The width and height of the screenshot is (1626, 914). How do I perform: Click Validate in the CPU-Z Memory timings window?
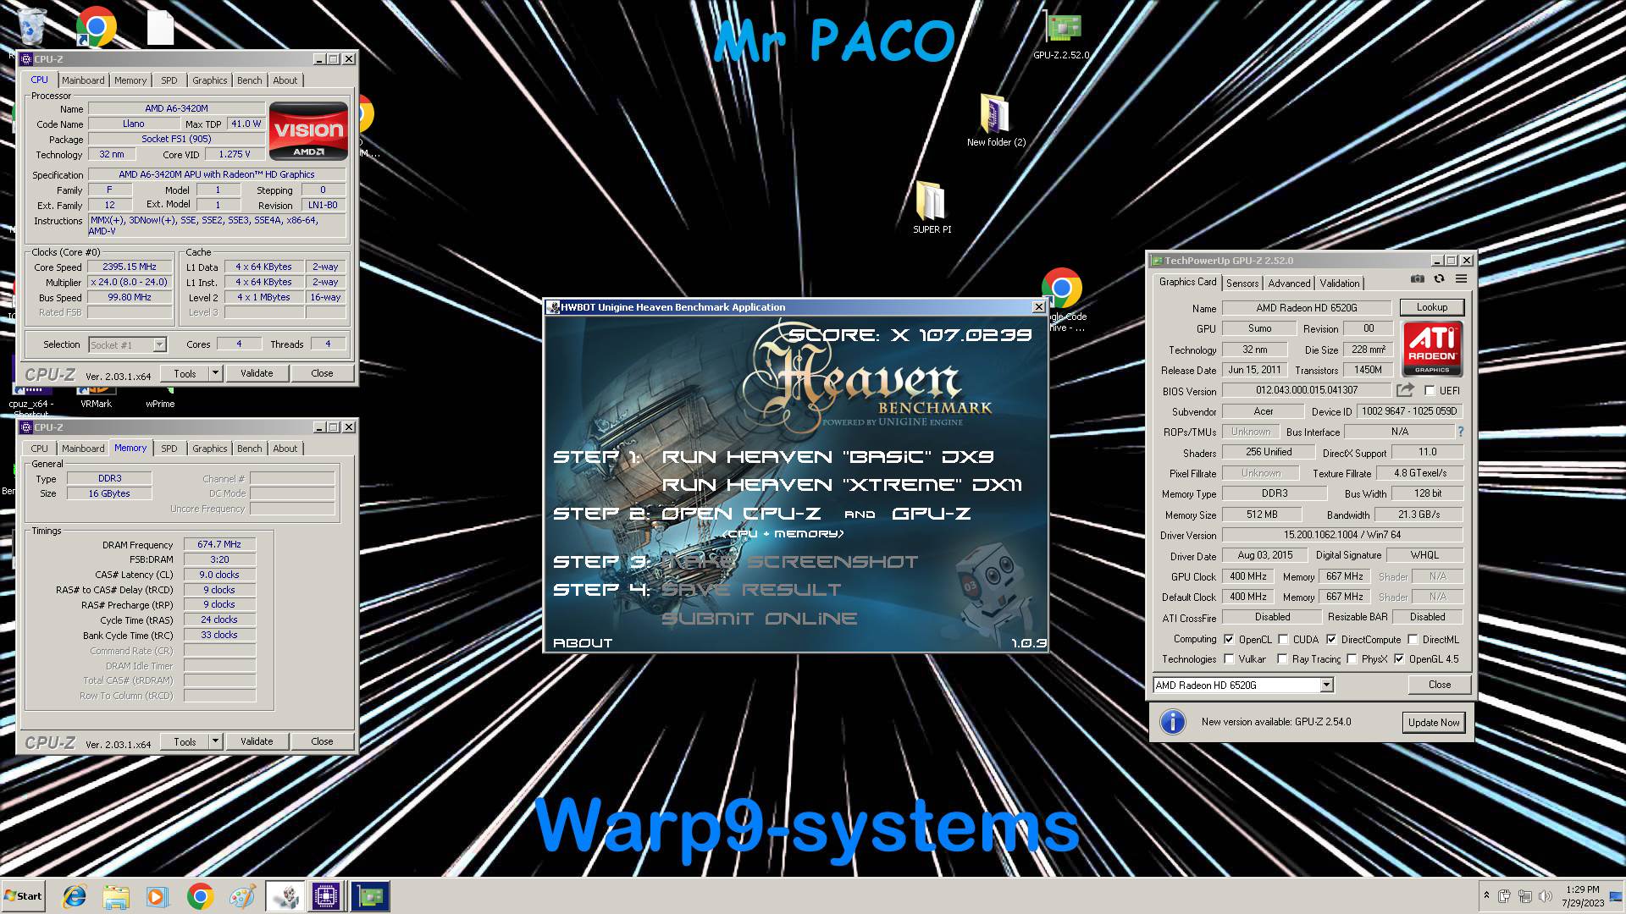click(257, 741)
